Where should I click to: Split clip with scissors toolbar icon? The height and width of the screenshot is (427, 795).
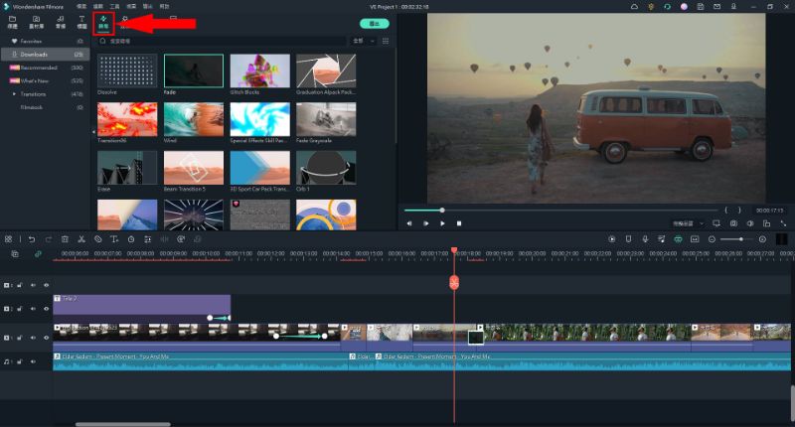tap(81, 239)
